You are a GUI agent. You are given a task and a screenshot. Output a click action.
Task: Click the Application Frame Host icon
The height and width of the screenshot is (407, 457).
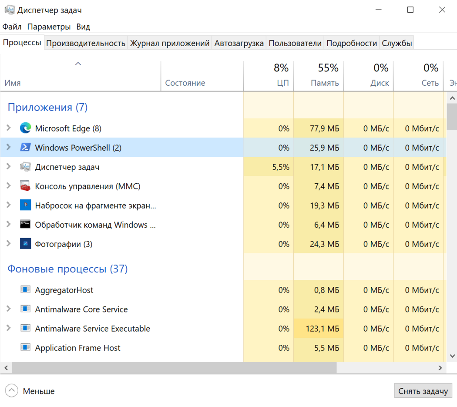[x=25, y=348]
